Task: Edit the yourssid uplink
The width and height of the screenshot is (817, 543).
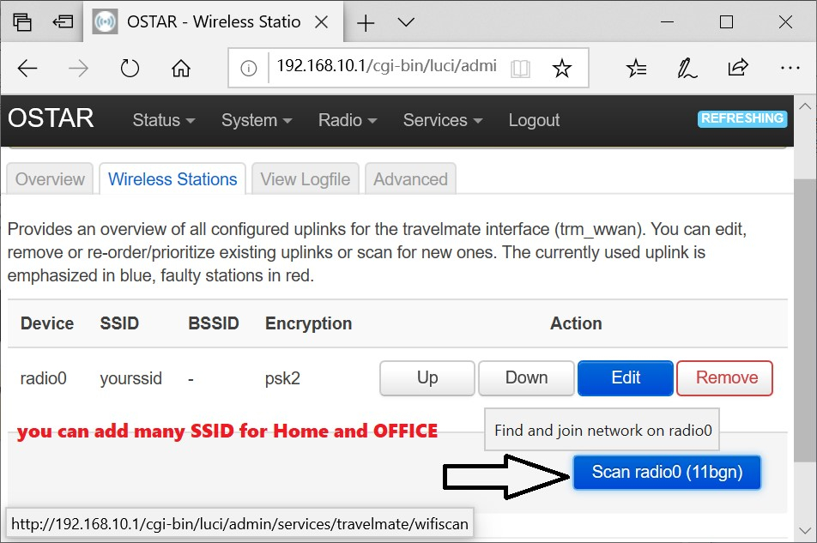Action: pyautogui.click(x=626, y=377)
